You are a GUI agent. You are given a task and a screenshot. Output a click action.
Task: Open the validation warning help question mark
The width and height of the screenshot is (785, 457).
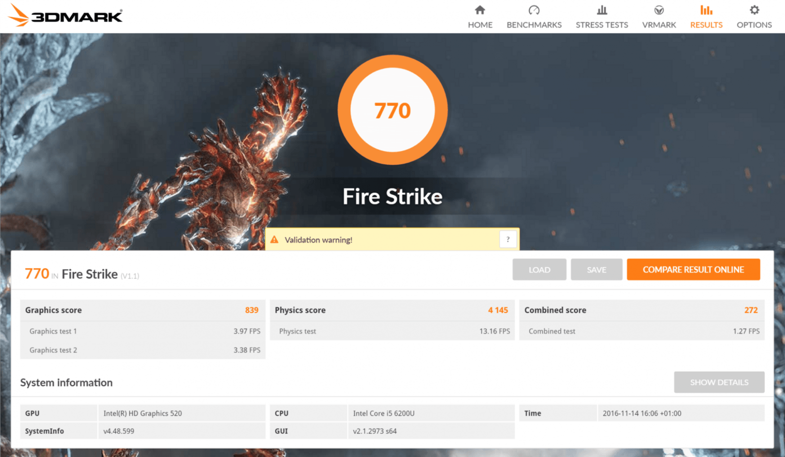tap(508, 239)
